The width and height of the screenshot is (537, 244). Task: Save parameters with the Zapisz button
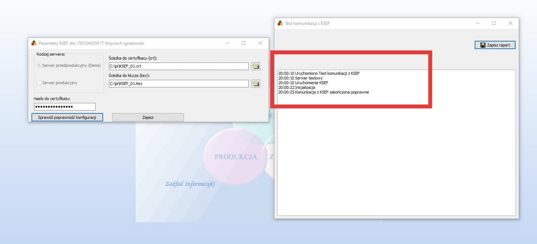click(148, 117)
